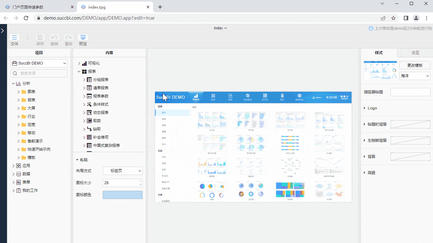Bookmark this page with star icon
This screenshot has width=433, height=243.
393,18
